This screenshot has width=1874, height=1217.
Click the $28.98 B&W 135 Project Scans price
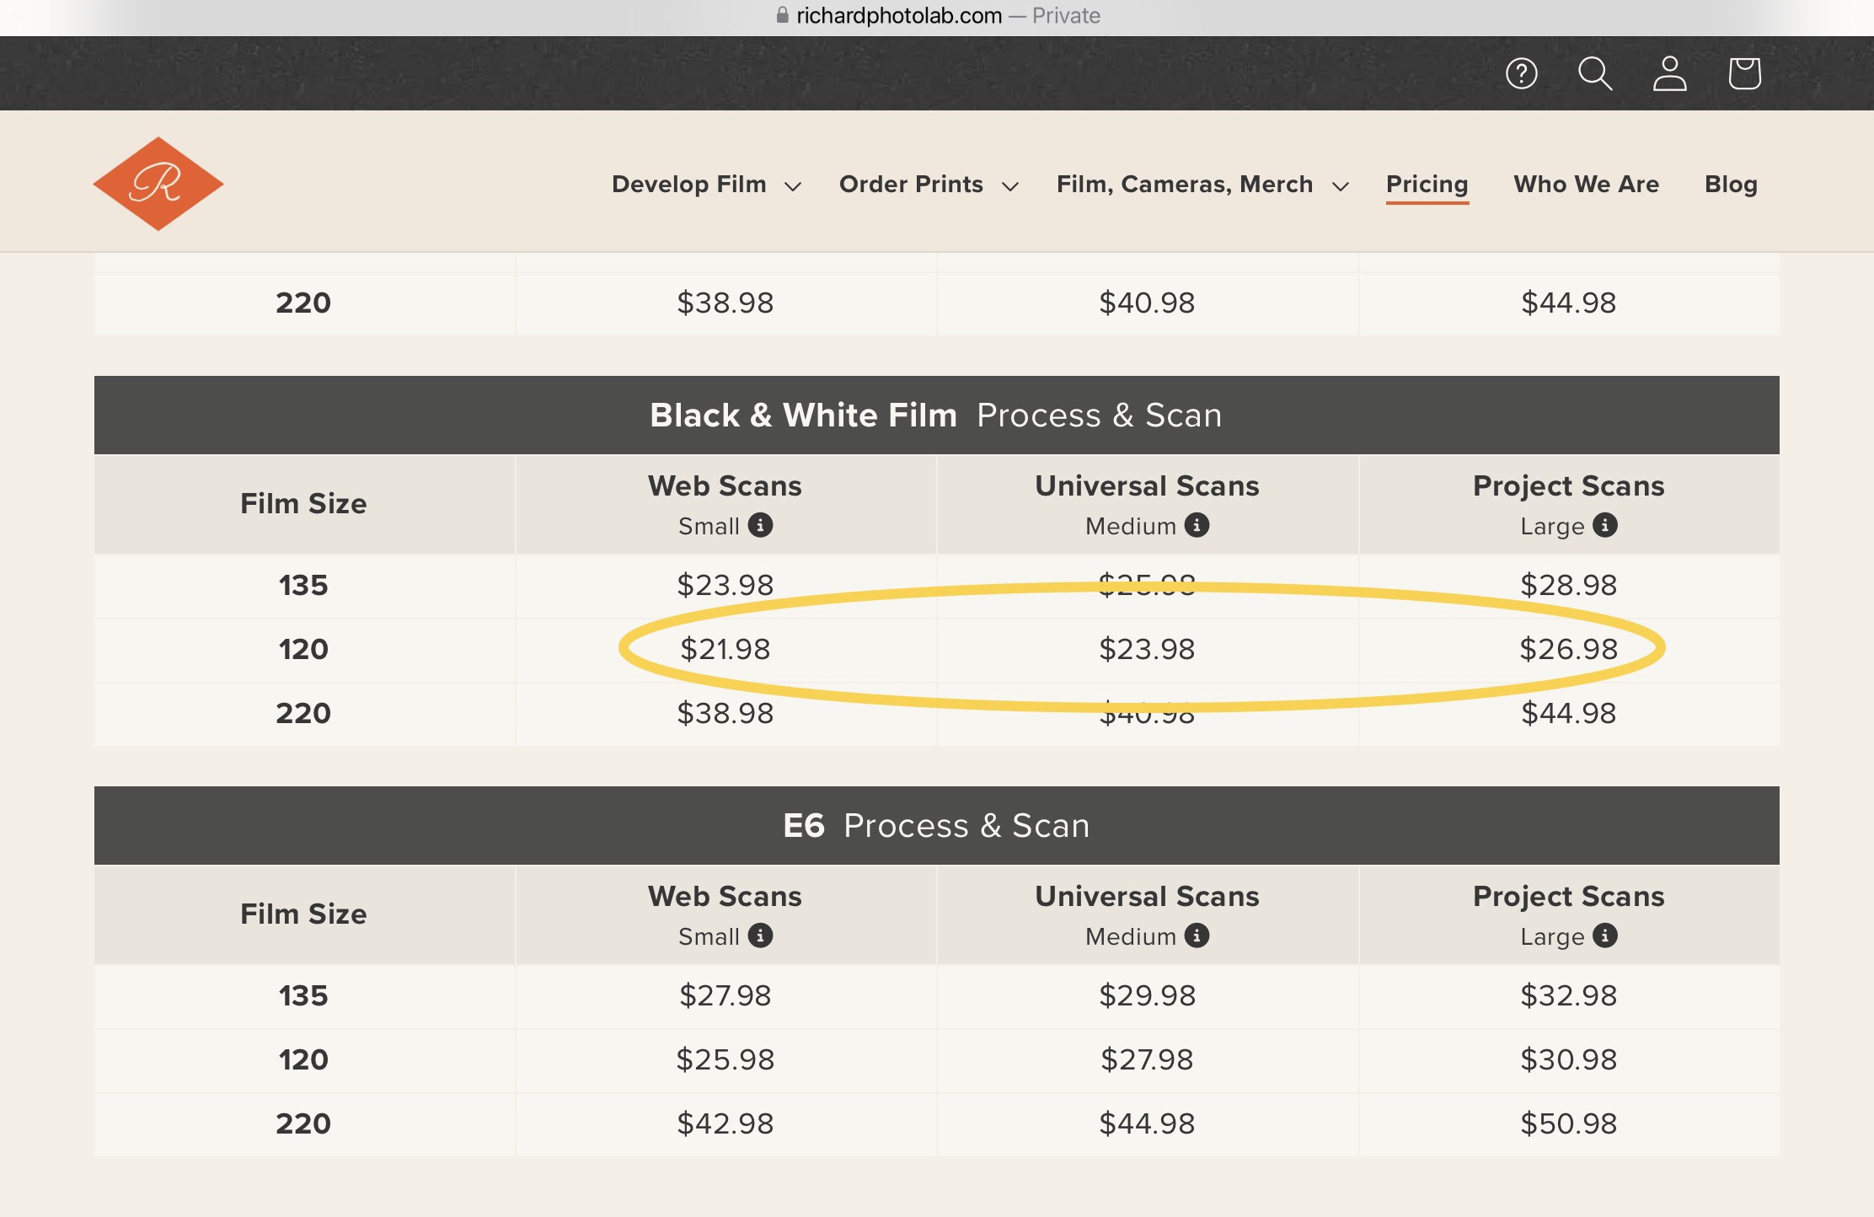(x=1568, y=585)
